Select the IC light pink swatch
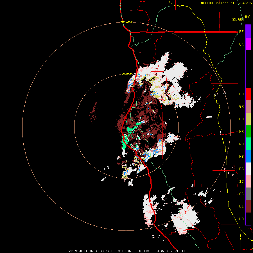 click(248, 181)
